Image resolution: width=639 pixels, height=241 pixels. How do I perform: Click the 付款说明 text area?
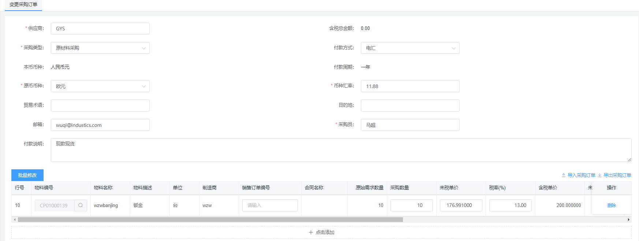point(341,150)
